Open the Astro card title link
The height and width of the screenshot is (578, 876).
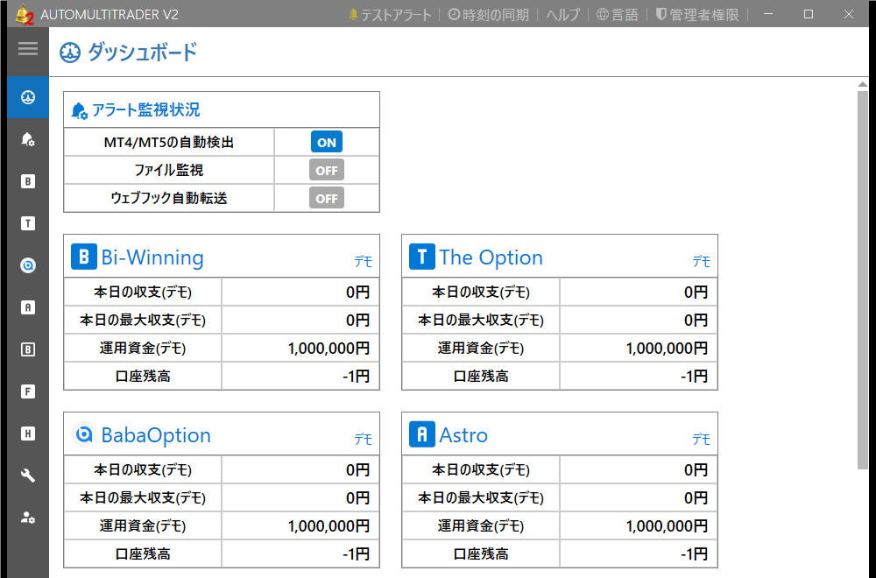click(463, 435)
